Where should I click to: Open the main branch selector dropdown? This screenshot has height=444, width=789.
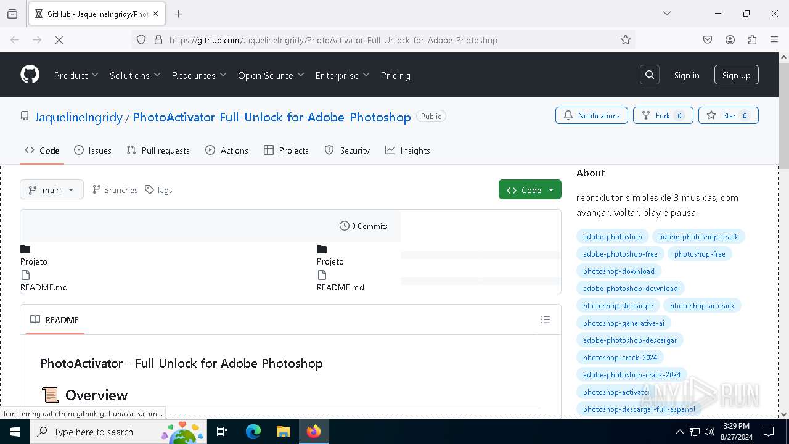pos(52,190)
